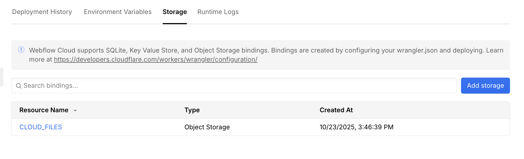Open the Resource Name sort chevron
This screenshot has height=159, width=524.
pyautogui.click(x=75, y=110)
